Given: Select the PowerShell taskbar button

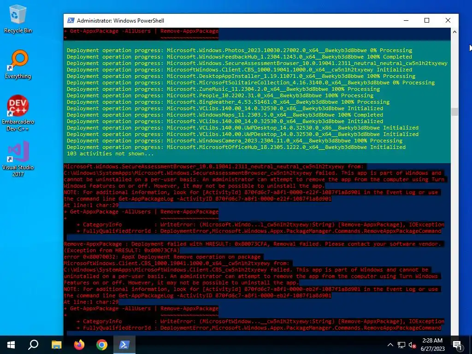Looking at the screenshot, I should 124,345.
